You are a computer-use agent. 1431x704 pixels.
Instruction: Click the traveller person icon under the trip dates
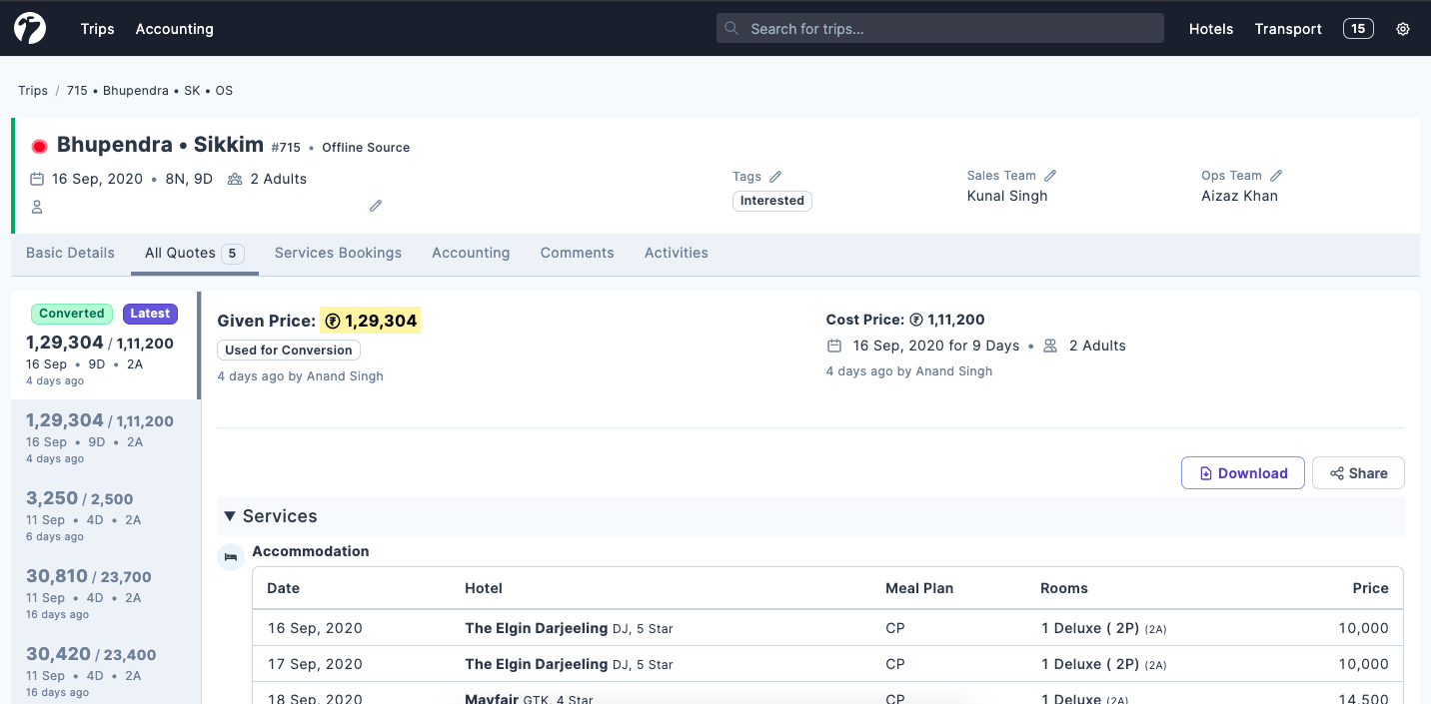coord(36,207)
